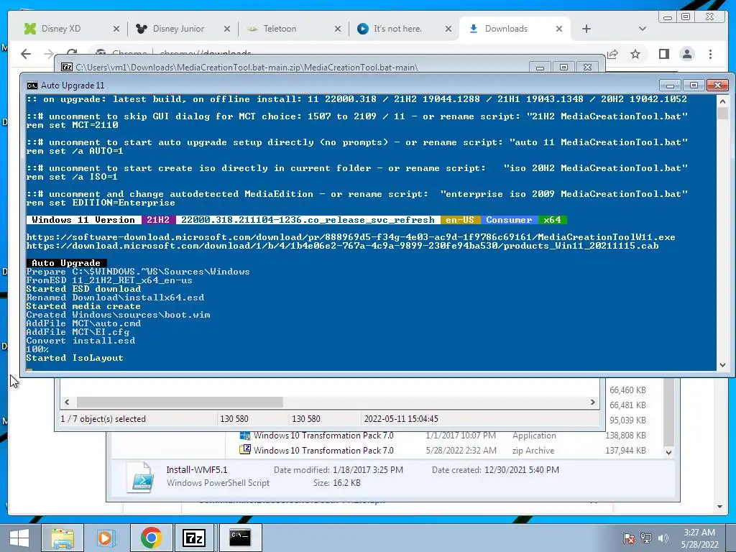The height and width of the screenshot is (552, 736).
Task: Click the 2022-05-11 15:04:45 status field
Action: coord(401,419)
